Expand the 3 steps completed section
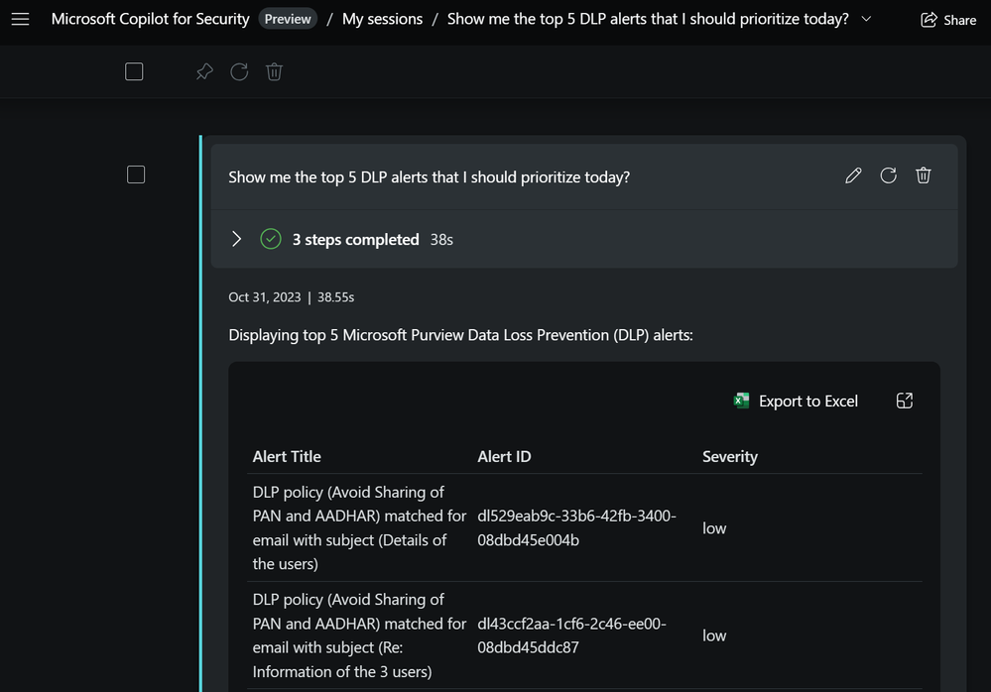This screenshot has width=991, height=692. click(236, 239)
